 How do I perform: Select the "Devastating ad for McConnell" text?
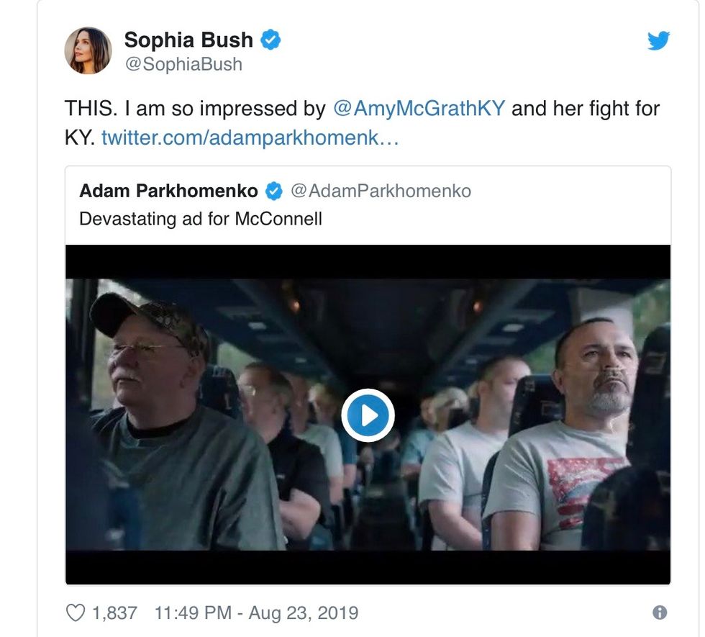tap(201, 218)
